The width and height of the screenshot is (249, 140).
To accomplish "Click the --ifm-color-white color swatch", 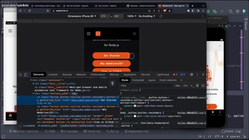I will pyautogui.click(x=135, y=116).
